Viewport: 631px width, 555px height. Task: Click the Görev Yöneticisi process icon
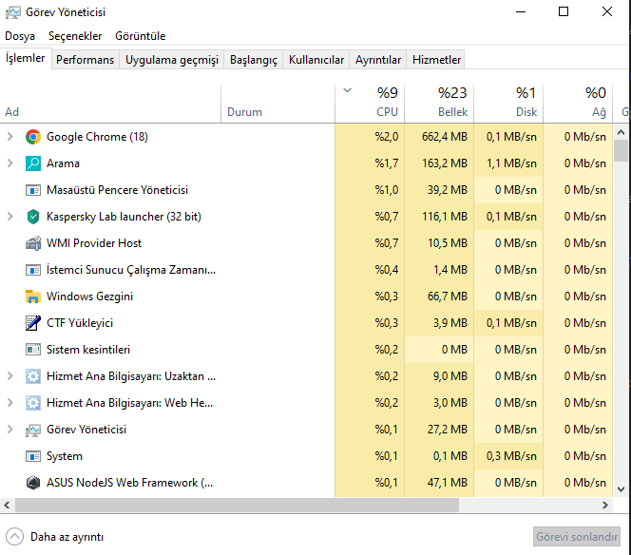(x=33, y=430)
